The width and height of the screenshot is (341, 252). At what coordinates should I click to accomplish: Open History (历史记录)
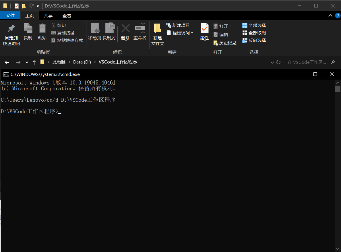(225, 43)
